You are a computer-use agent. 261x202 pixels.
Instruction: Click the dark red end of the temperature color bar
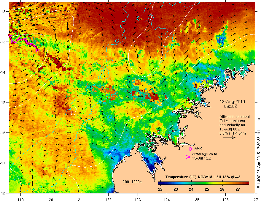coord(247,183)
